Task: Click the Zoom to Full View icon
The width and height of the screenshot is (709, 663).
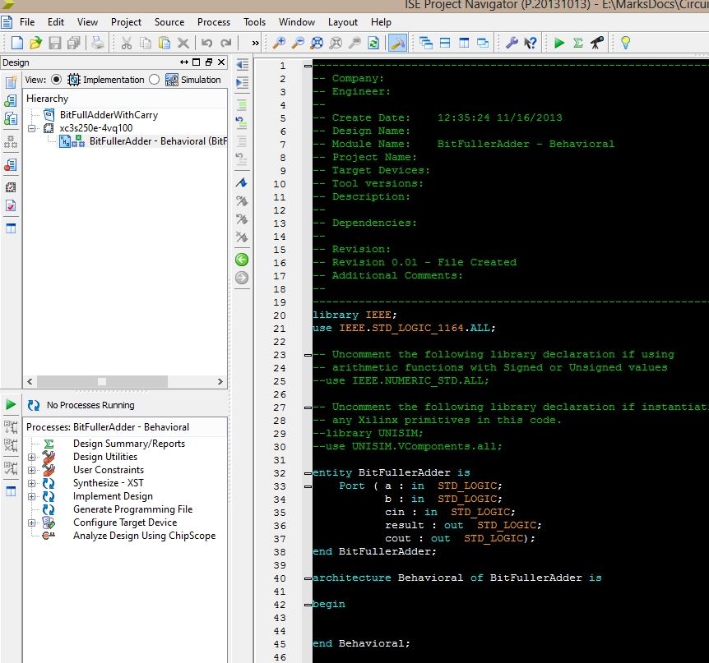Action: (317, 43)
